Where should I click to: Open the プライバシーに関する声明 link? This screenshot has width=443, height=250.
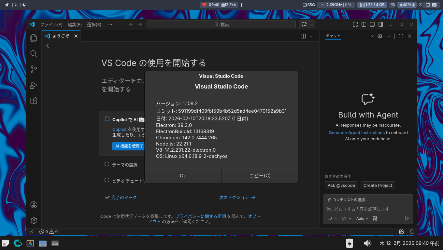[201, 216]
